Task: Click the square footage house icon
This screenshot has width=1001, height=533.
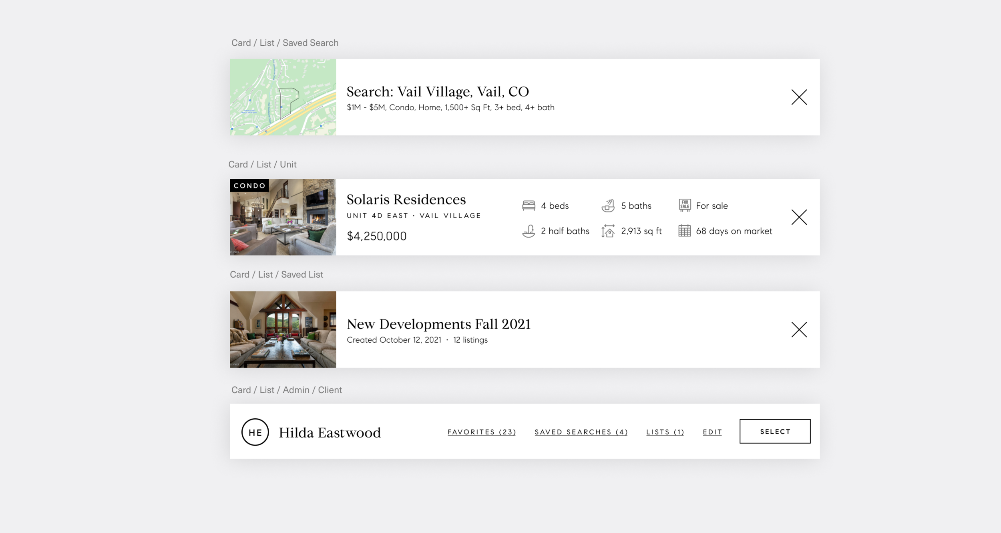Action: point(608,231)
